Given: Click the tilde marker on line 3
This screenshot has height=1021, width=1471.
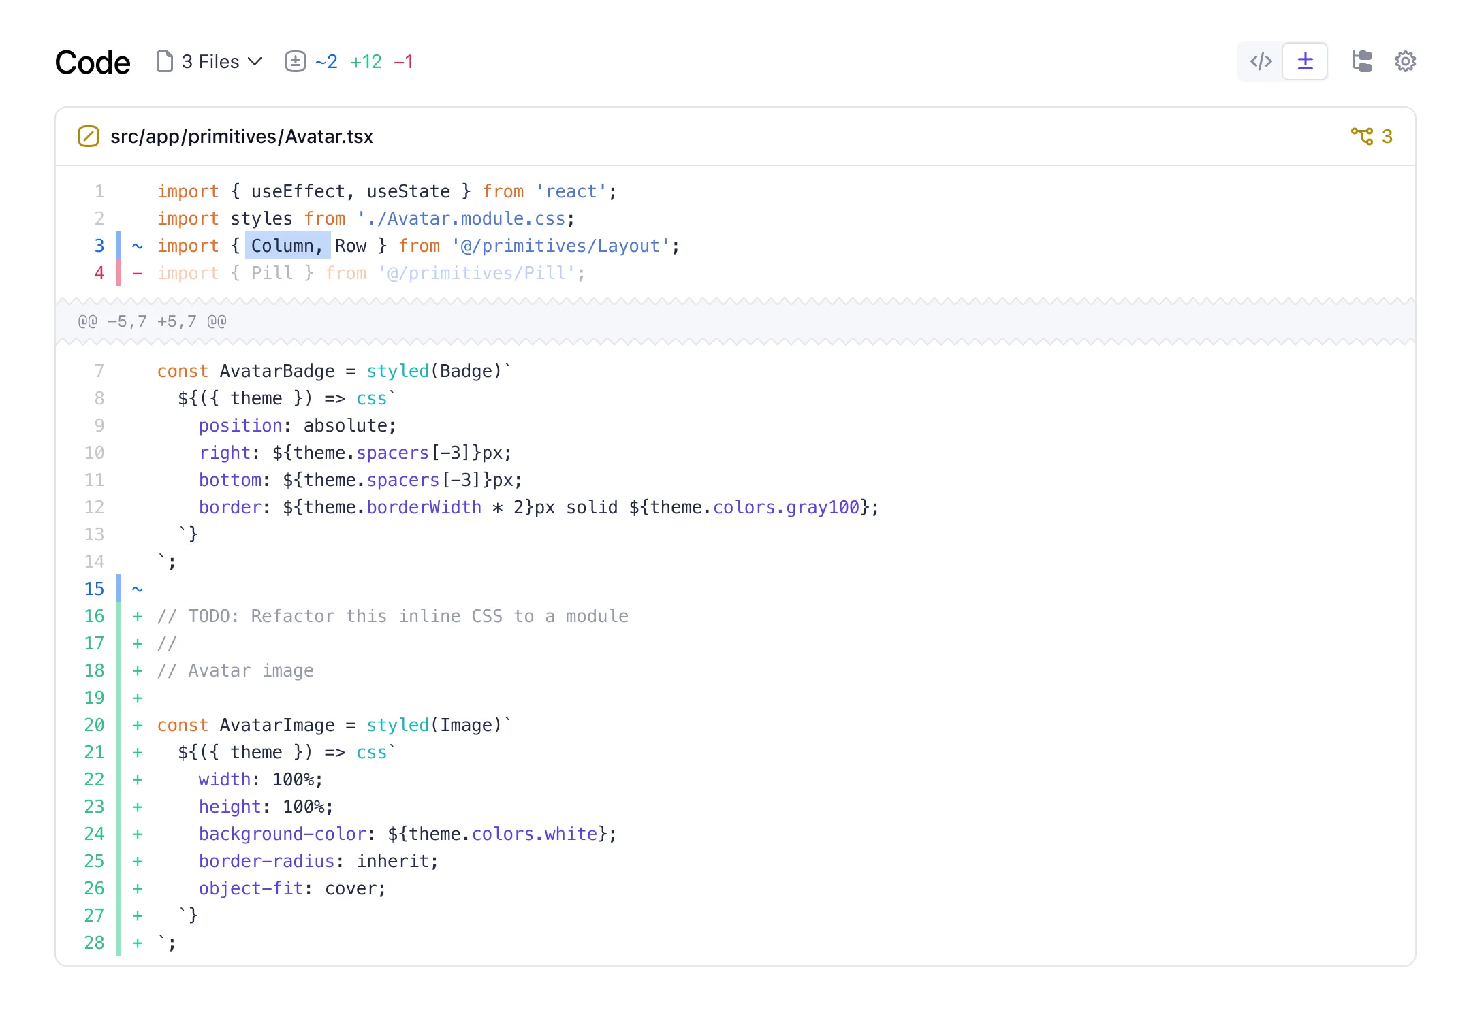Looking at the screenshot, I should [x=138, y=246].
